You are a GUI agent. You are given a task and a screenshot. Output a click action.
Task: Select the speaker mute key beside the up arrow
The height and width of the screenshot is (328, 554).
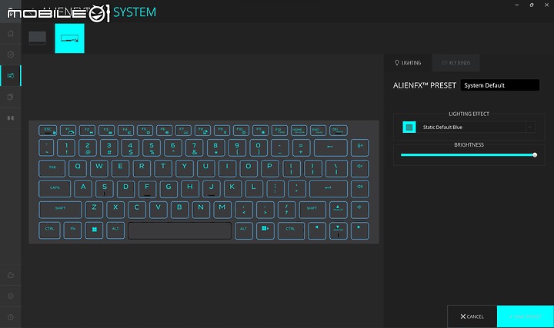[x=360, y=210]
